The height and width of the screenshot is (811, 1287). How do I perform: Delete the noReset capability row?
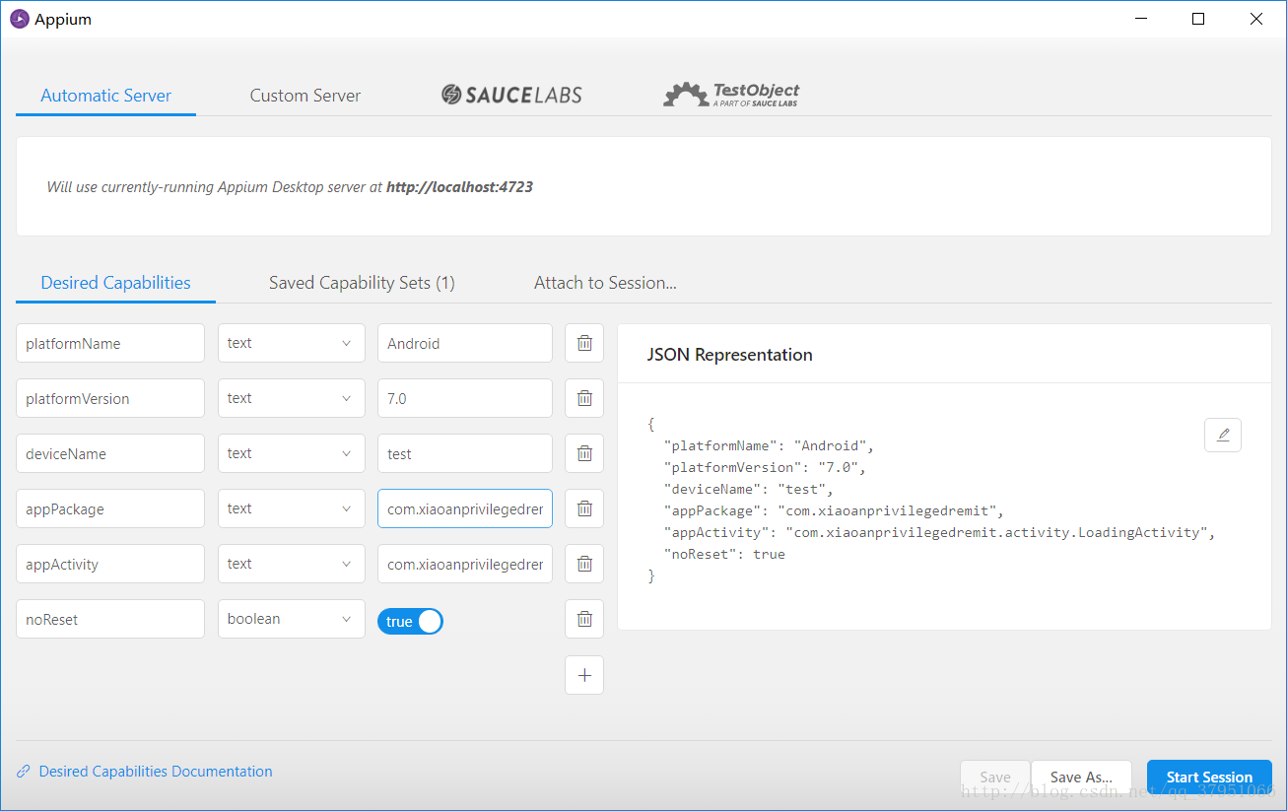point(584,619)
